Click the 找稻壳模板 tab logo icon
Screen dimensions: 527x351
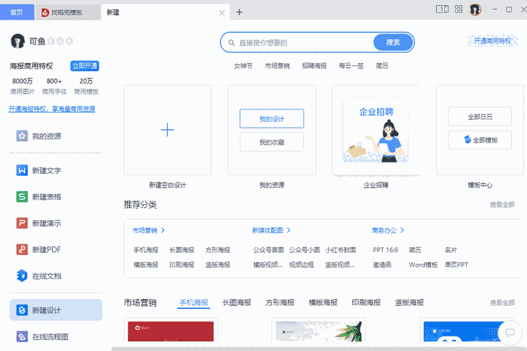click(x=45, y=13)
